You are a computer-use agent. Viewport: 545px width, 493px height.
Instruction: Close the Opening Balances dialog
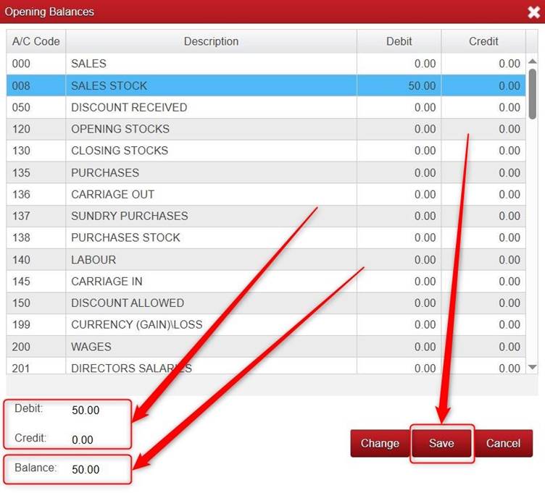(533, 12)
